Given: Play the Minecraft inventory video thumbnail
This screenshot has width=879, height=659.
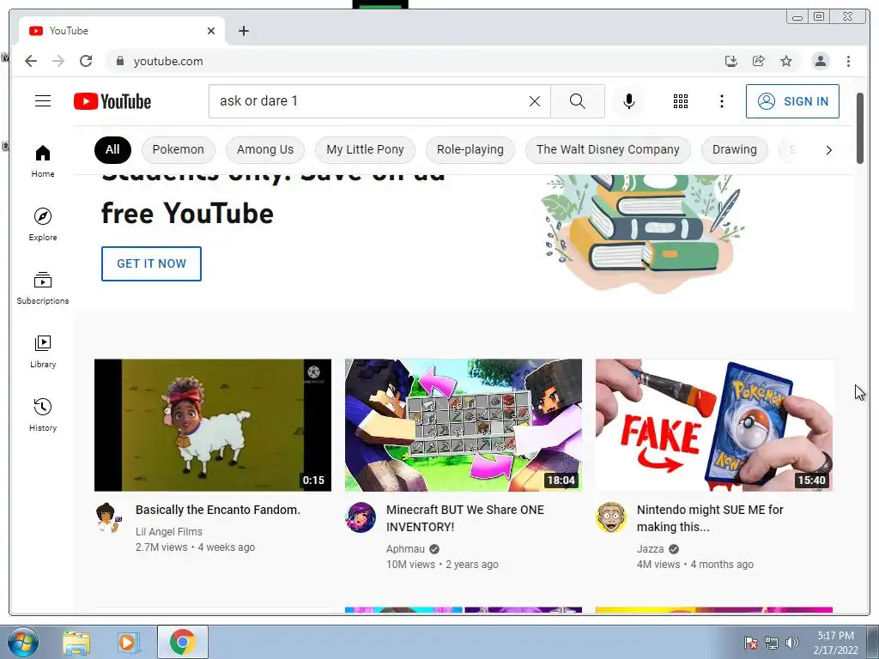Looking at the screenshot, I should [x=464, y=426].
